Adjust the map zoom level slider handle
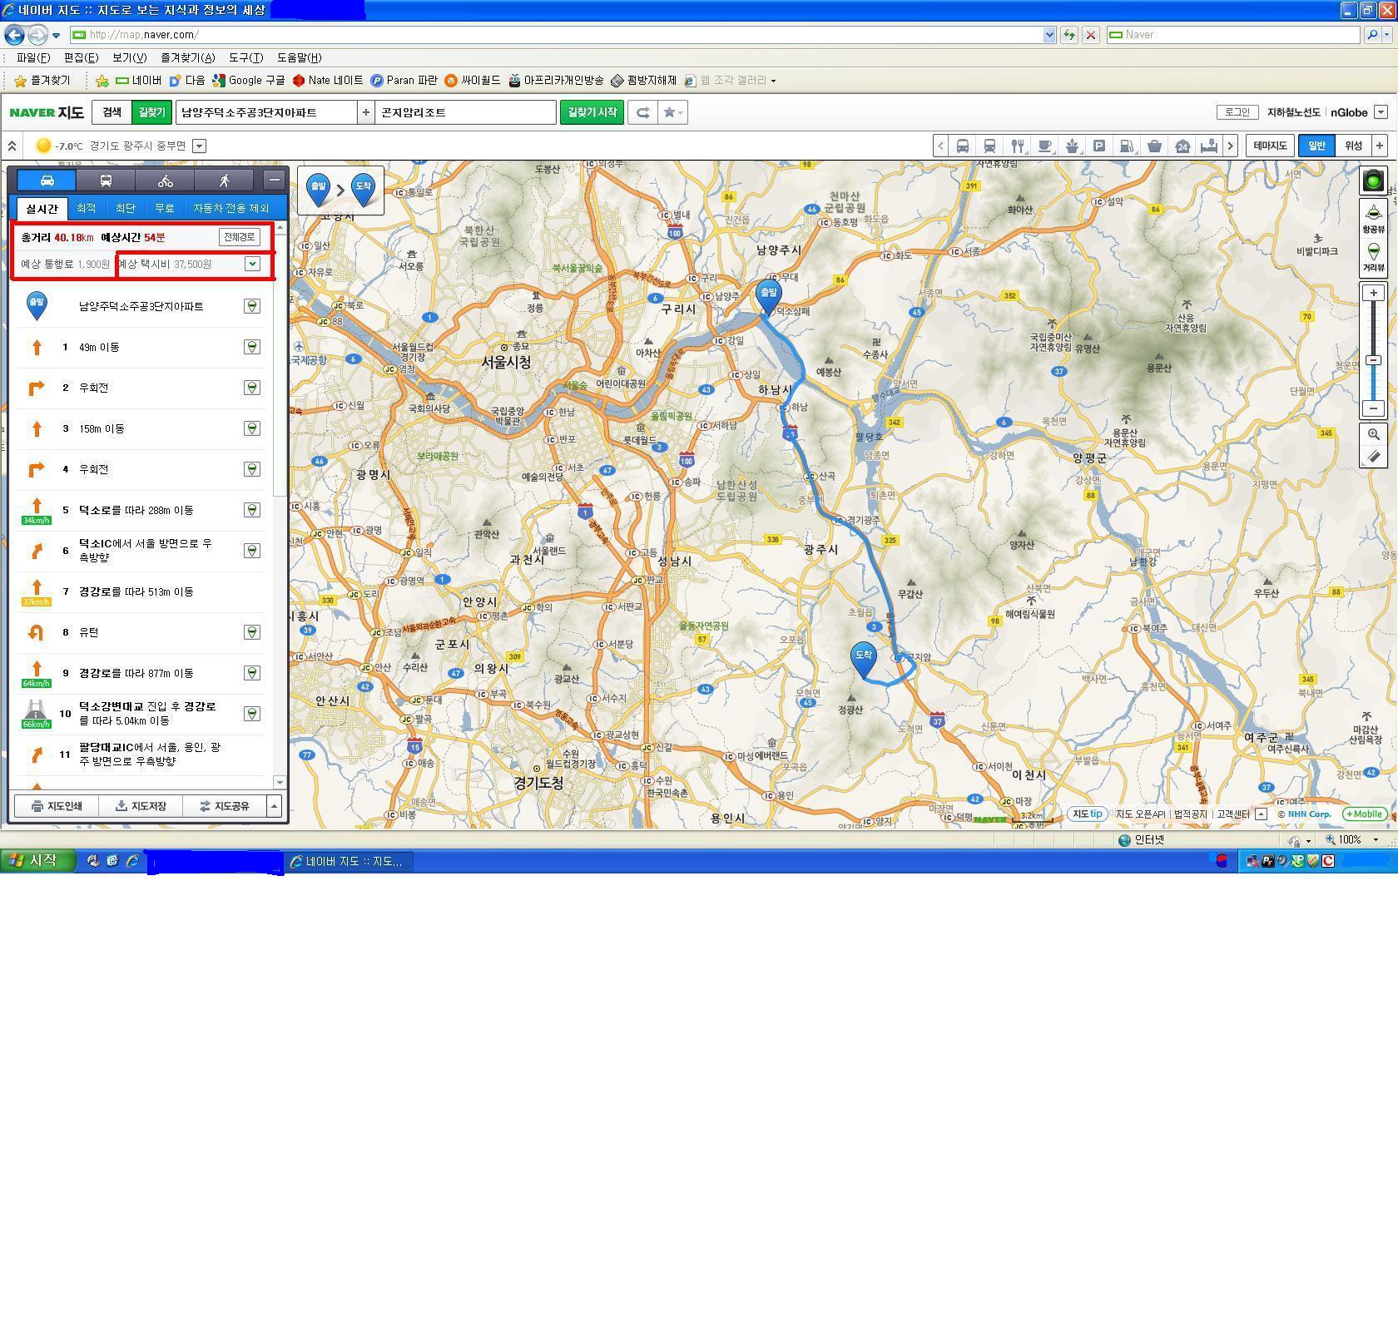Image resolution: width=1398 pixels, height=1331 pixels. point(1373,360)
